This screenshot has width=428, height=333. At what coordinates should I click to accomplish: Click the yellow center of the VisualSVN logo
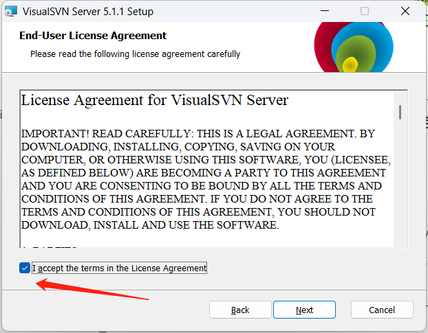point(350,65)
